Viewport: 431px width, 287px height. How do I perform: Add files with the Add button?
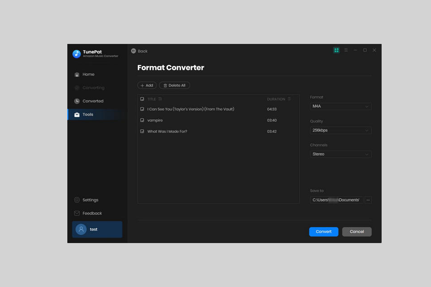tap(147, 85)
